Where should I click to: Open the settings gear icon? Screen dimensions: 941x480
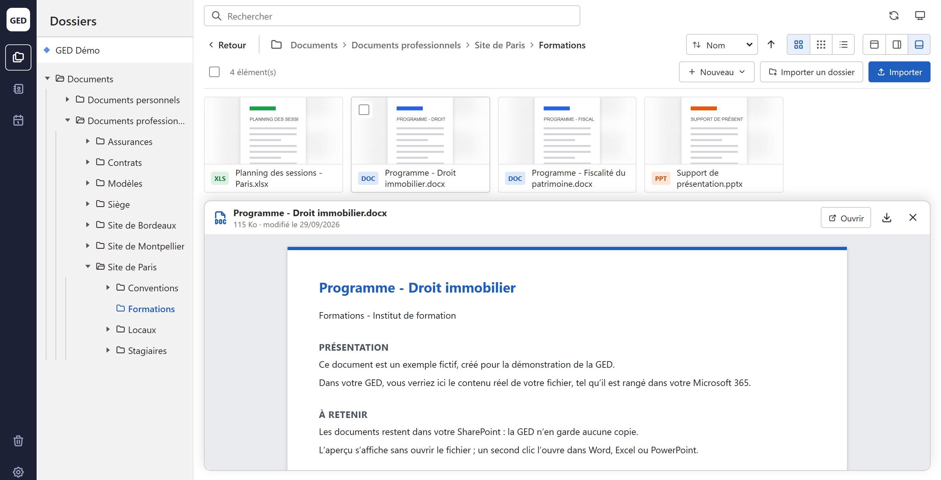pos(18,472)
